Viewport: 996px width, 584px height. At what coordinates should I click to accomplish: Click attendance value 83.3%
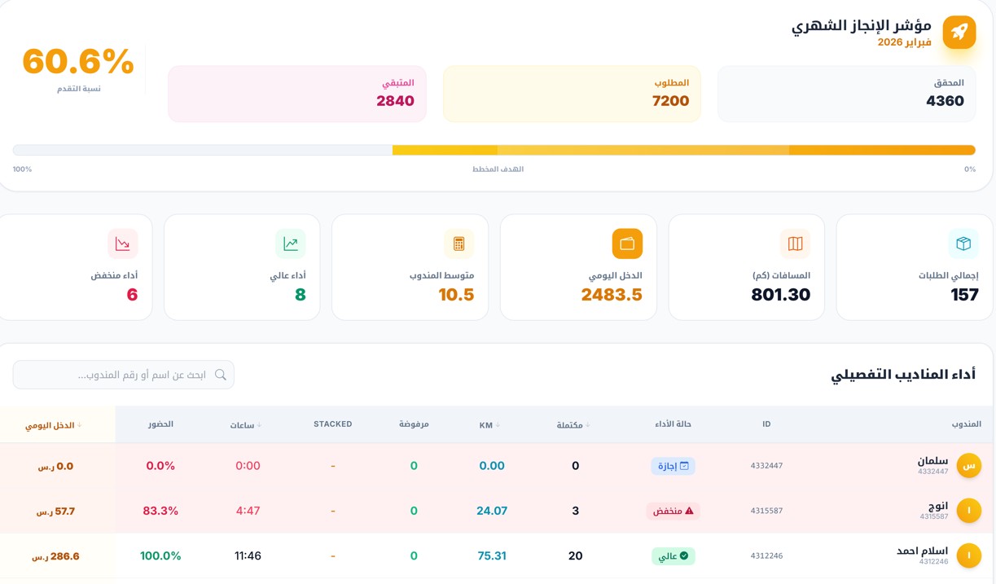tap(160, 511)
